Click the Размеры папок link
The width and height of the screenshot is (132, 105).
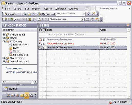tap(14, 68)
